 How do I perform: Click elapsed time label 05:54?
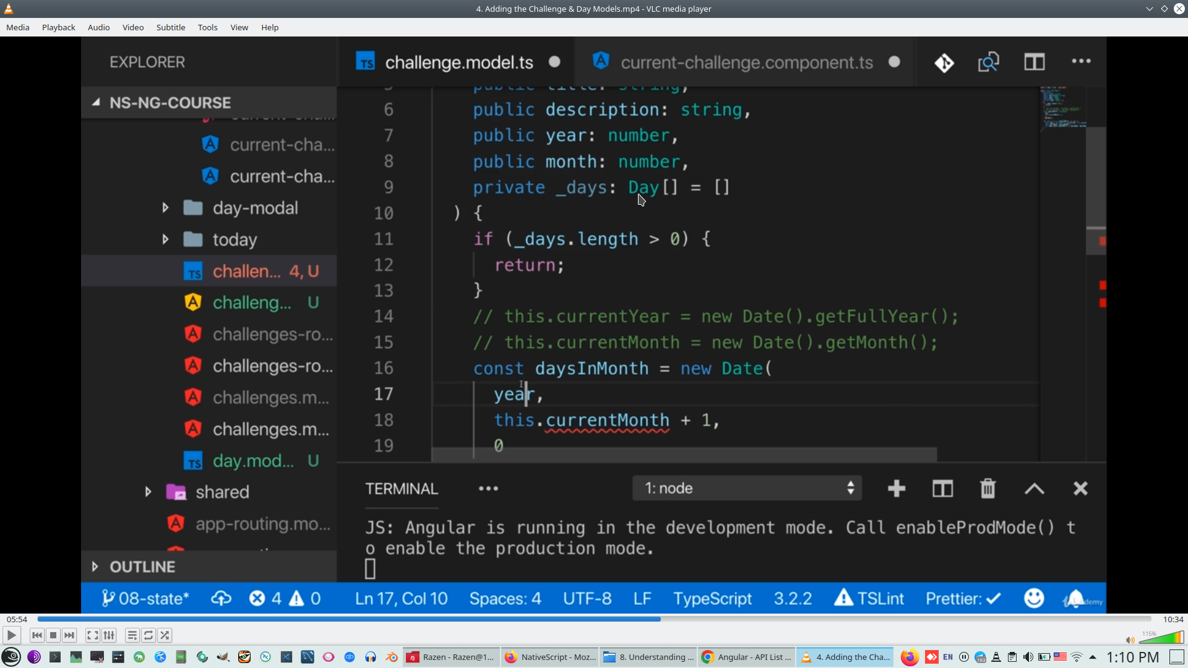point(17,619)
